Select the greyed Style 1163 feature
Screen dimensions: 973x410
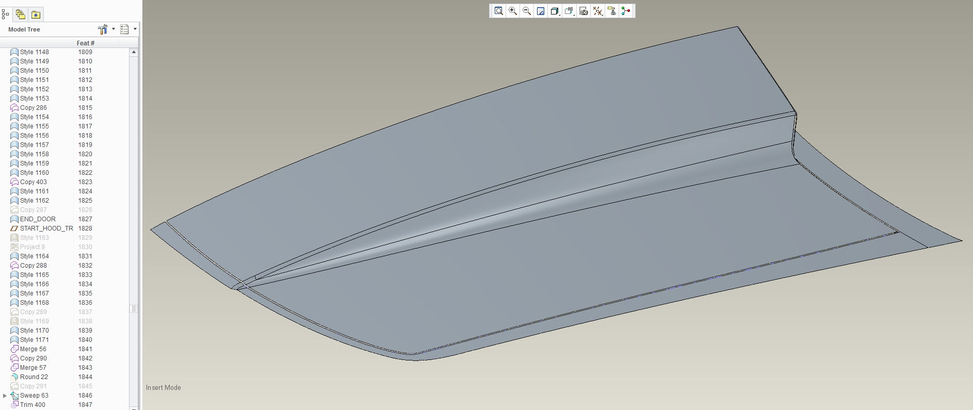point(35,238)
